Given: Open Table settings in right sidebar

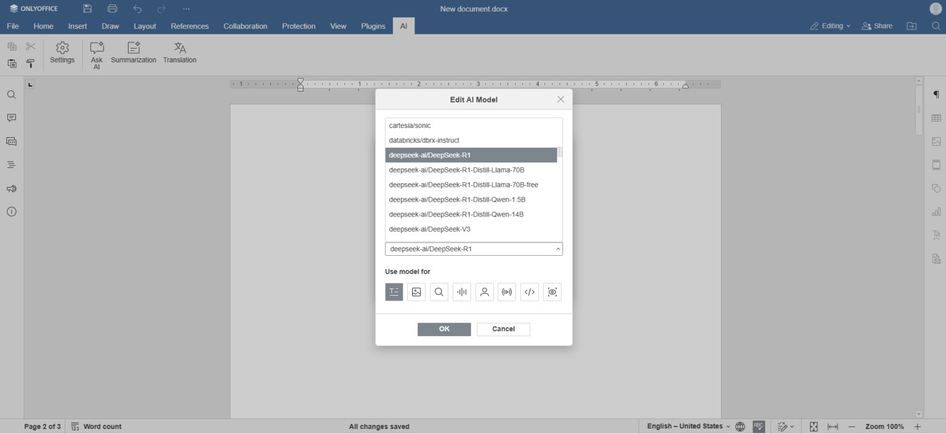Looking at the screenshot, I should (x=936, y=118).
